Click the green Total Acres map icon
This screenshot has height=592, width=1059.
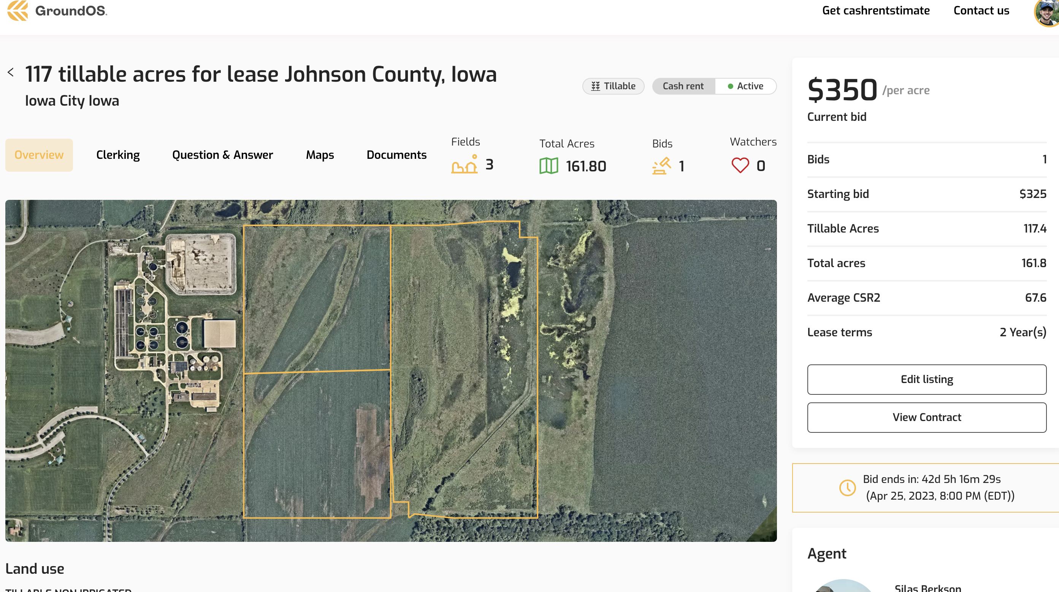[549, 166]
